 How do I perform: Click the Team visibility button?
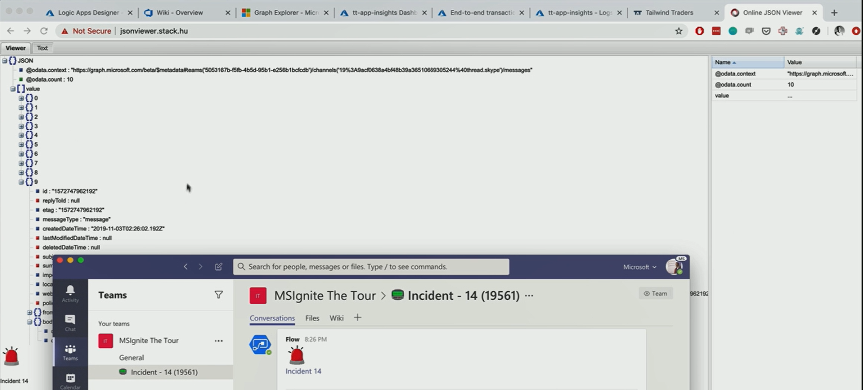coord(655,294)
